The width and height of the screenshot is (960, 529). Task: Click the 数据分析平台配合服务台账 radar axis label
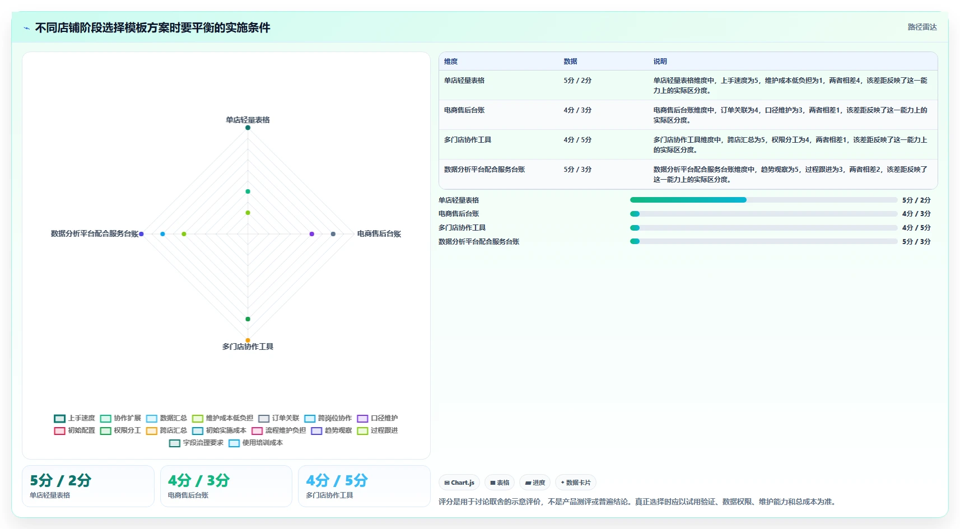click(x=94, y=234)
